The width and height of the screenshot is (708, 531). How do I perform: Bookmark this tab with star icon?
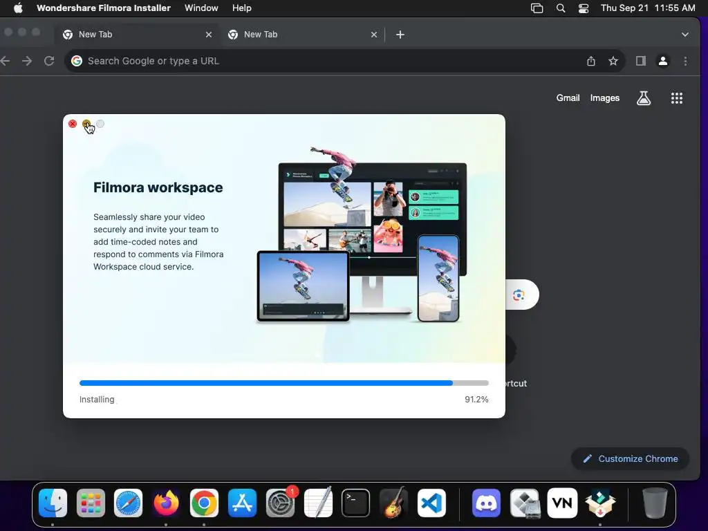pyautogui.click(x=613, y=61)
